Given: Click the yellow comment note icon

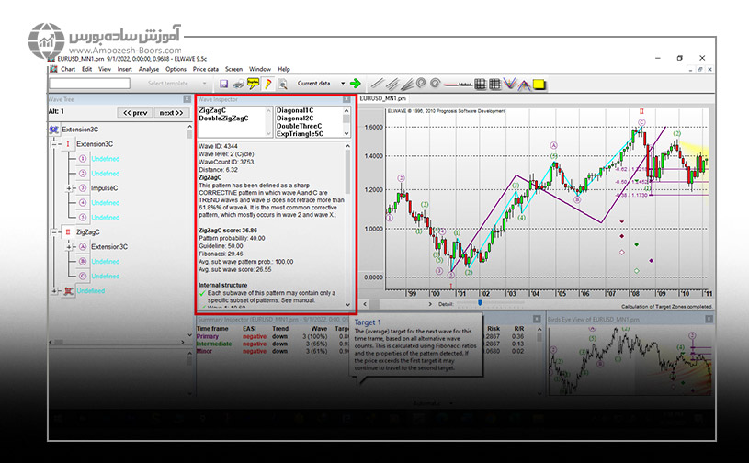Looking at the screenshot, I should pos(254,84).
